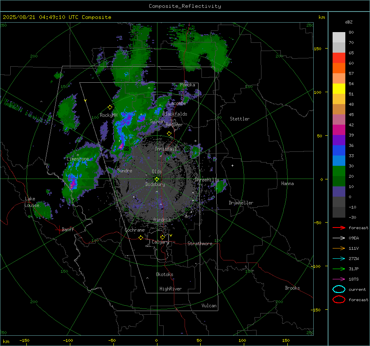
Task: Click the yellow diamond marker near RockyMH
Action: (x=110, y=107)
